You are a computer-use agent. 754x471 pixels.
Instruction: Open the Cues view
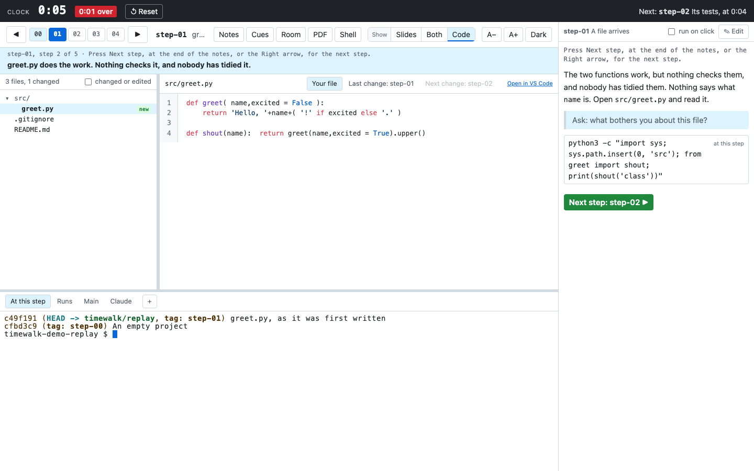click(x=260, y=35)
